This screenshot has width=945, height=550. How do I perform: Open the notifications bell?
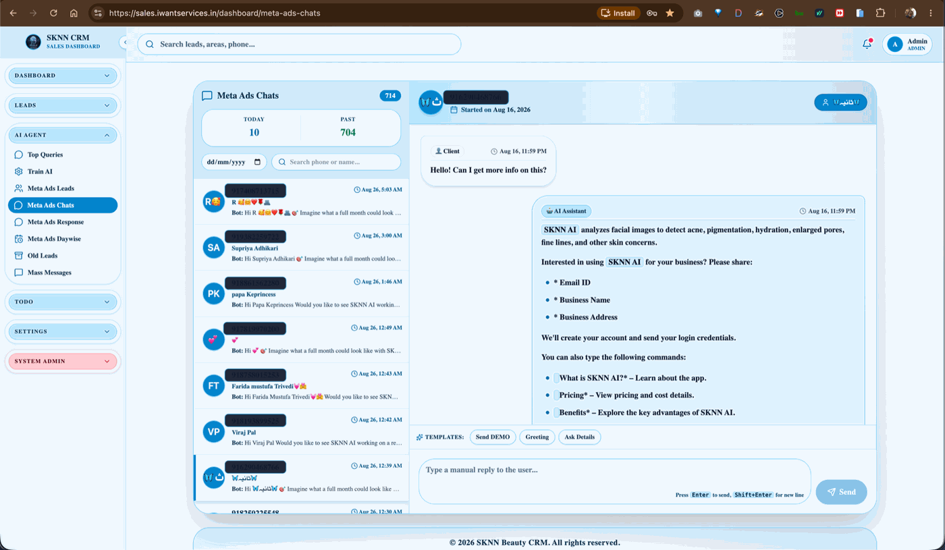tap(867, 44)
